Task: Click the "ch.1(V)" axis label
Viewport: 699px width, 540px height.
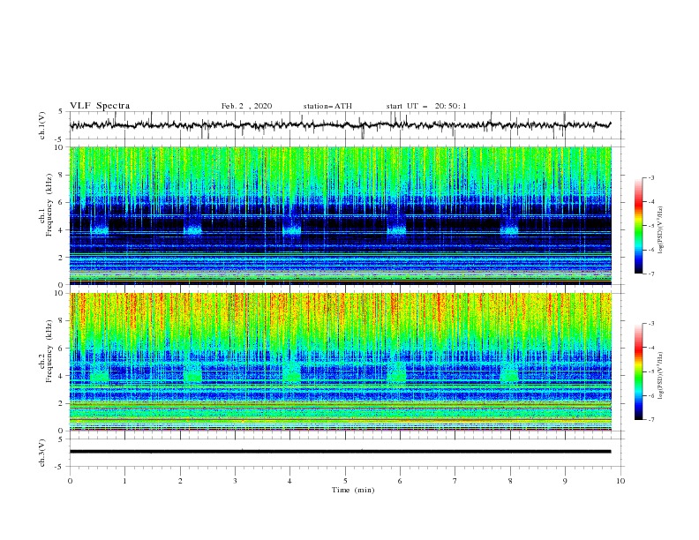Action: pyautogui.click(x=42, y=125)
